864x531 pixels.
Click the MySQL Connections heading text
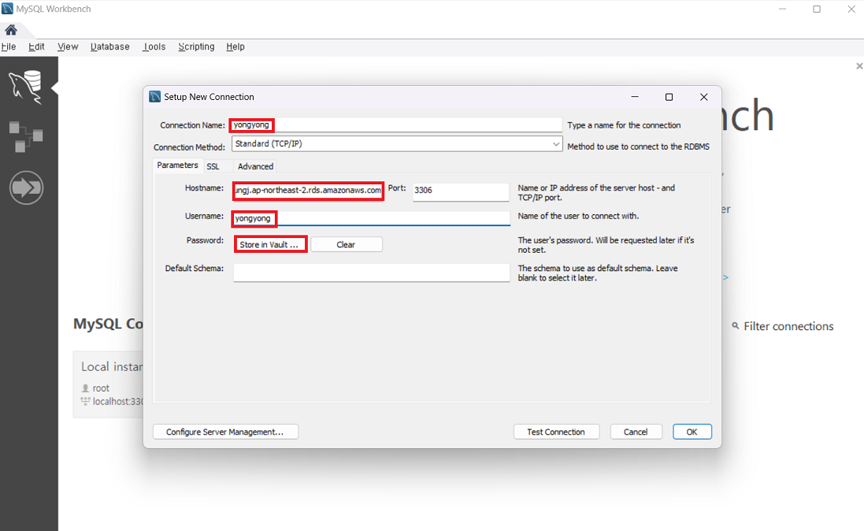tap(108, 324)
